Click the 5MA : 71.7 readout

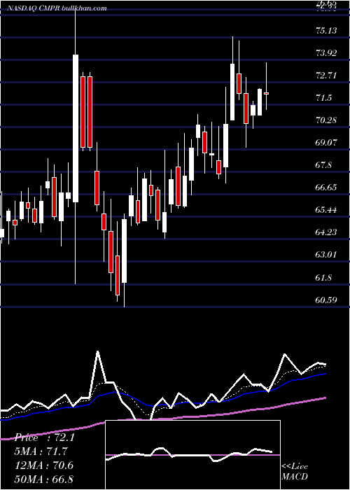point(41,451)
